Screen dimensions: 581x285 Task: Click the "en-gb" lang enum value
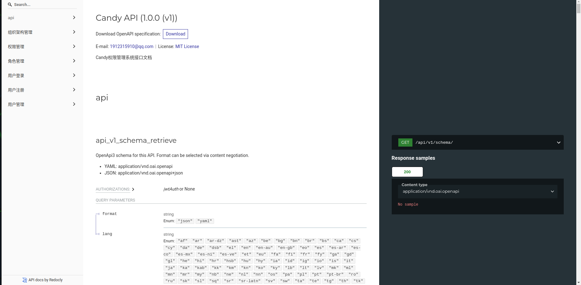pos(286,248)
